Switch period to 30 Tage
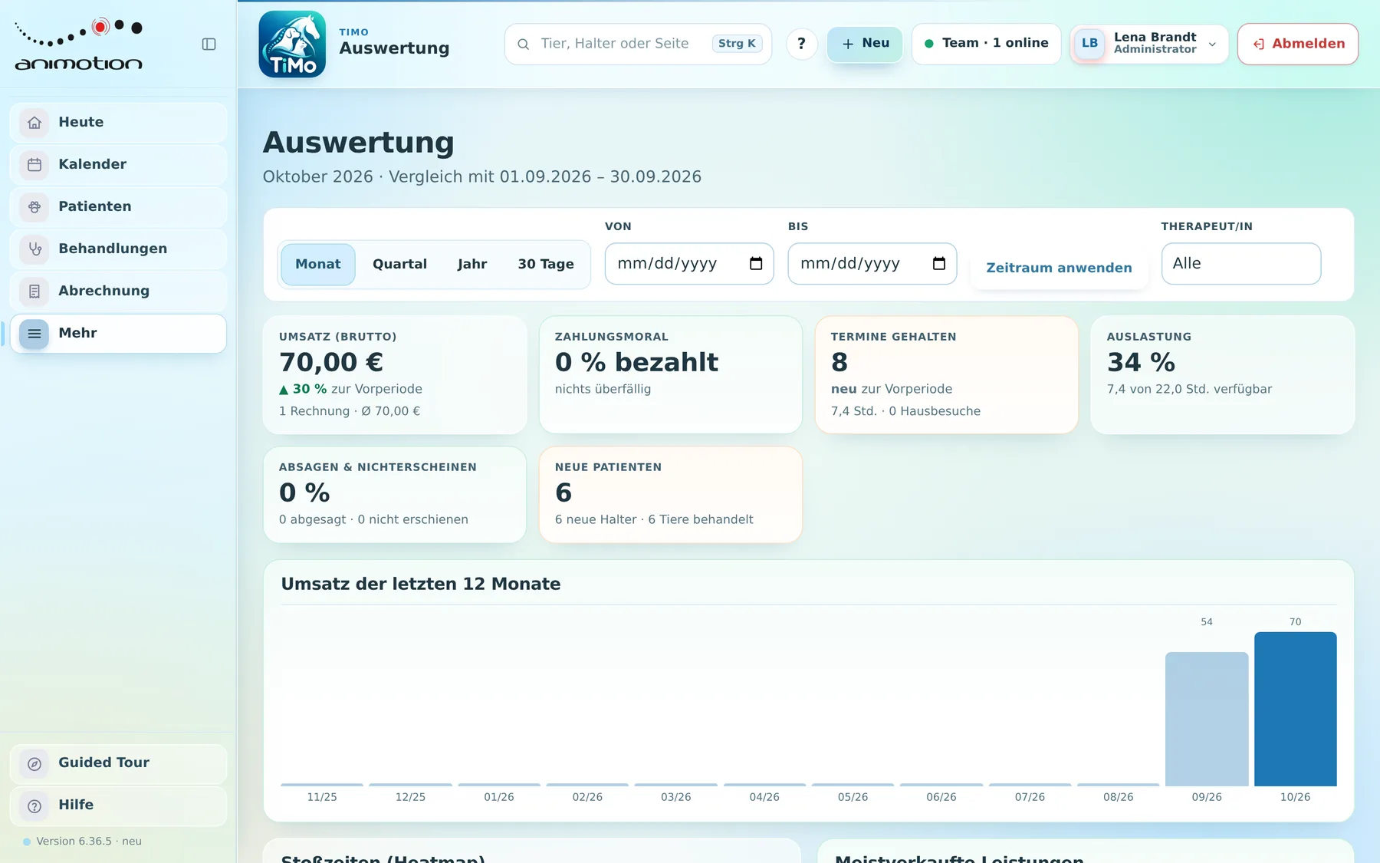Screen dimensions: 1380x863 coord(546,265)
